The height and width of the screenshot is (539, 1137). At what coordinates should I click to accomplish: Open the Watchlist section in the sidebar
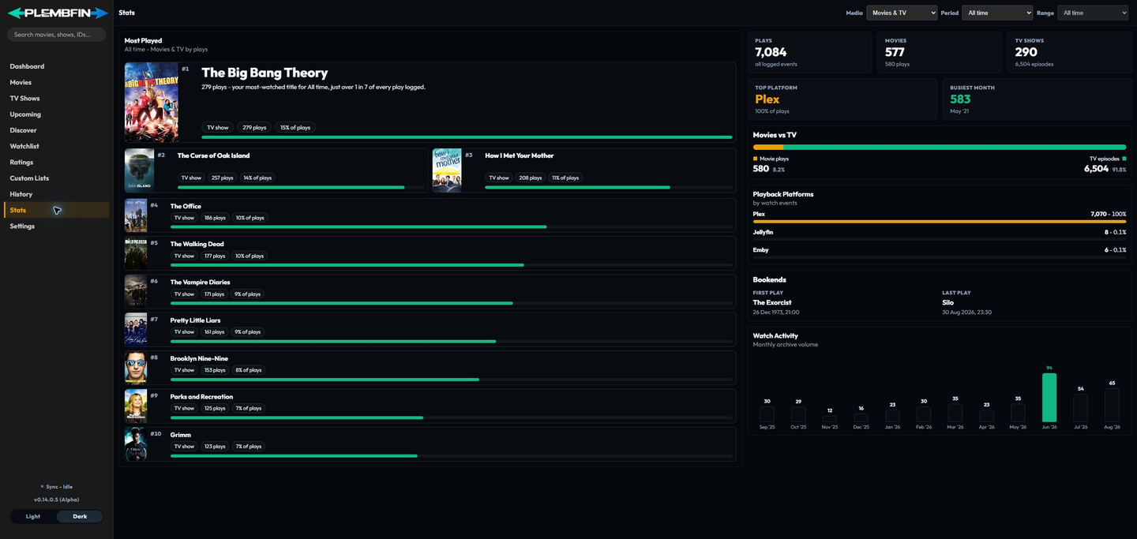24,146
